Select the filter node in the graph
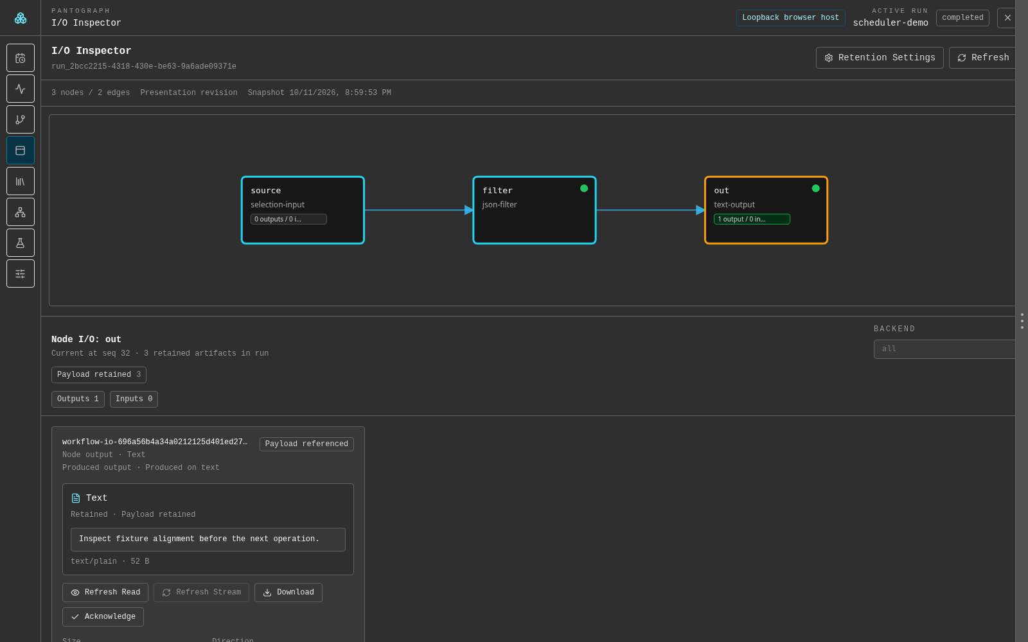Screen dimensions: 1028x642 535,210
